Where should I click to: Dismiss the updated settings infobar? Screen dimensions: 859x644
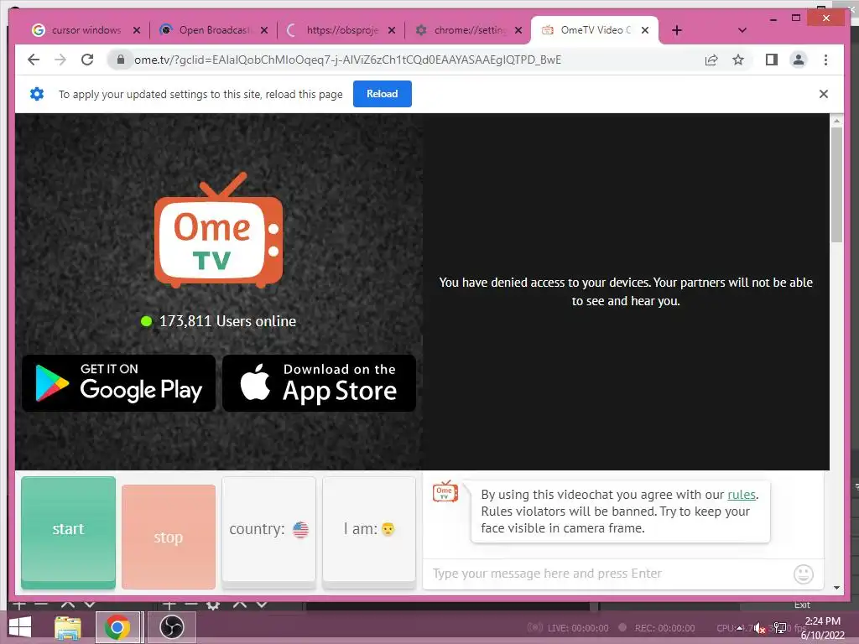pos(824,94)
